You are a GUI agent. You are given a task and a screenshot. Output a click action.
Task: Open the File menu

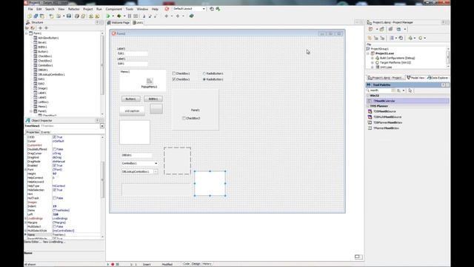[x=30, y=9]
